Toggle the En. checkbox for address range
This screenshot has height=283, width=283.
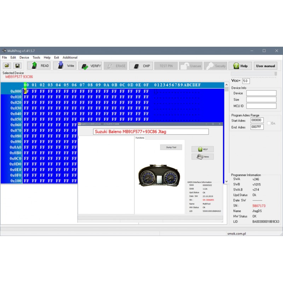click(x=269, y=123)
